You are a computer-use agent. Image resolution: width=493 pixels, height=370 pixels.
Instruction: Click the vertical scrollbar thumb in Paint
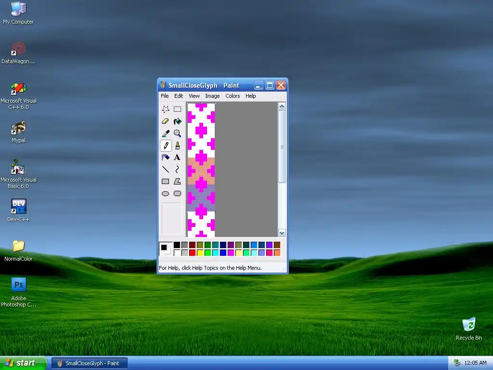(282, 146)
